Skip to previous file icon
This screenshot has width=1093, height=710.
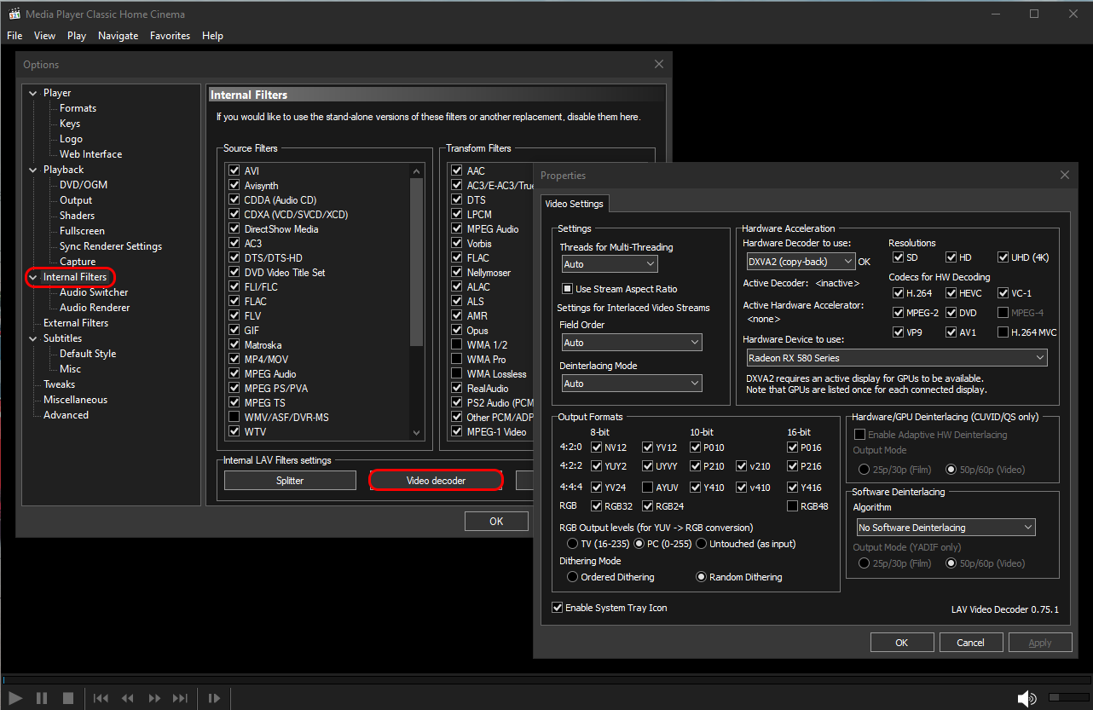101,698
